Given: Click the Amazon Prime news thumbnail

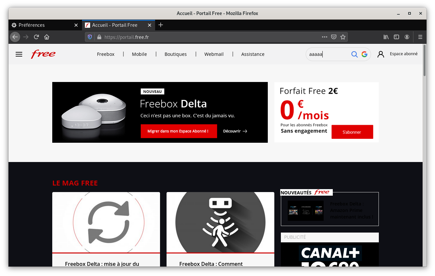Looking at the screenshot, I should tap(306, 211).
